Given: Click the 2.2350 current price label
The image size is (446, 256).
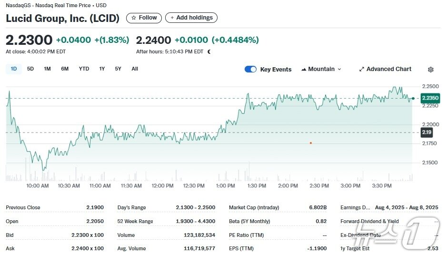Looking at the screenshot, I should tap(430, 98).
